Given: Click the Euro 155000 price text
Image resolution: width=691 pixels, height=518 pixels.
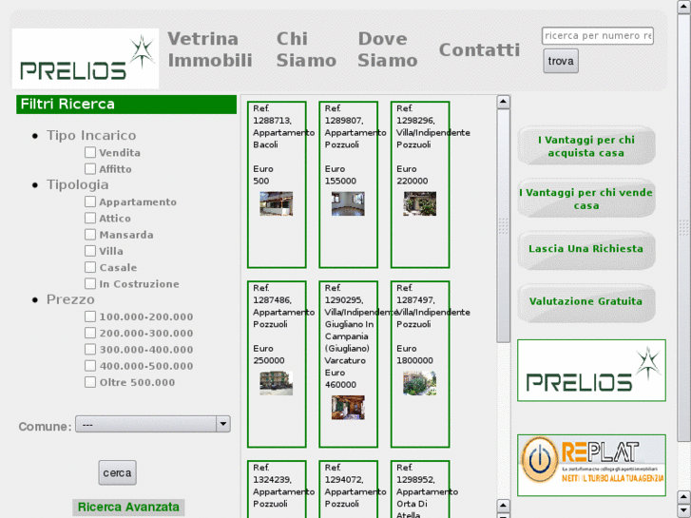Looking at the screenshot, I should click(340, 175).
